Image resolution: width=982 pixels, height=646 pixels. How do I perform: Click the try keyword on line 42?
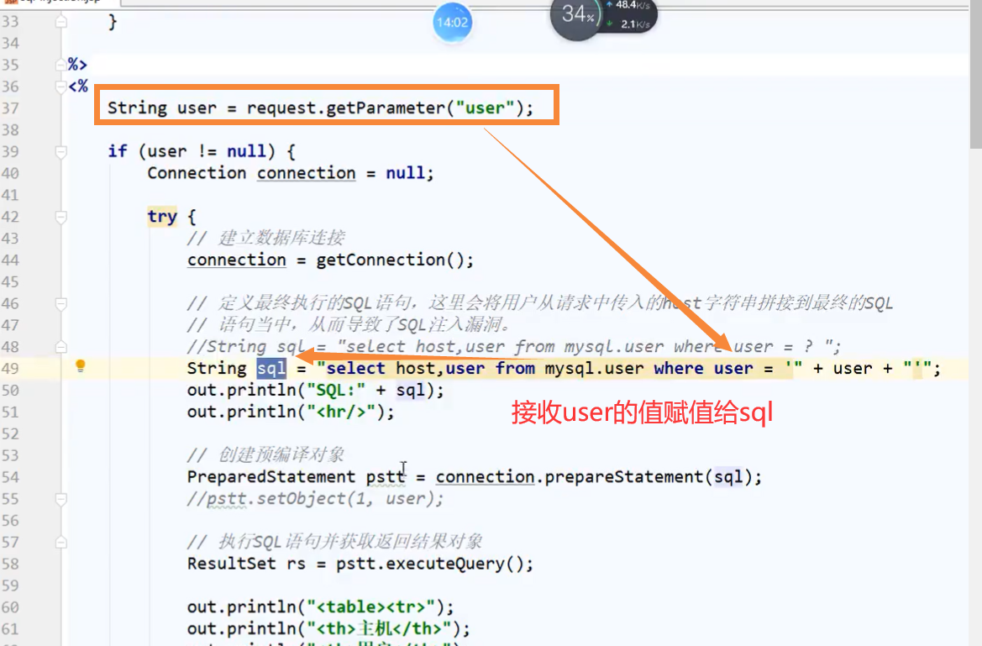coord(162,217)
